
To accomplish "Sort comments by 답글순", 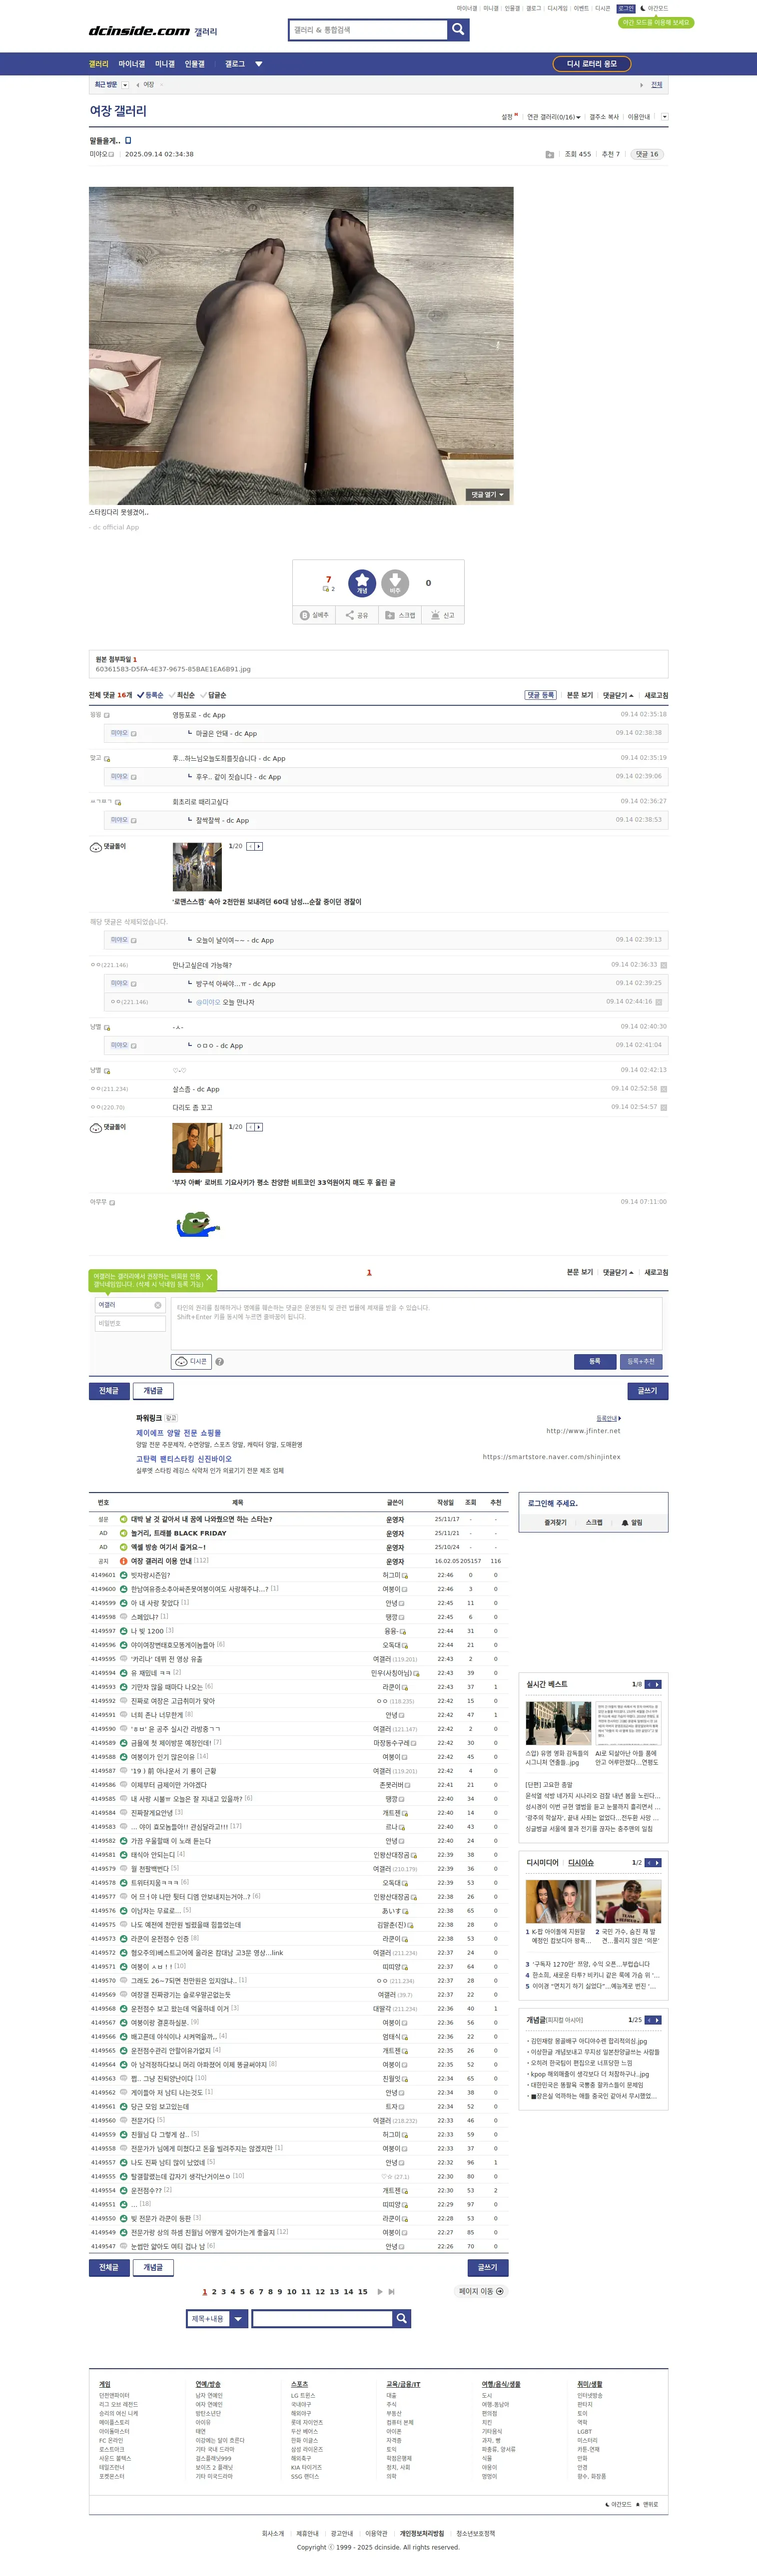I will coord(214,695).
